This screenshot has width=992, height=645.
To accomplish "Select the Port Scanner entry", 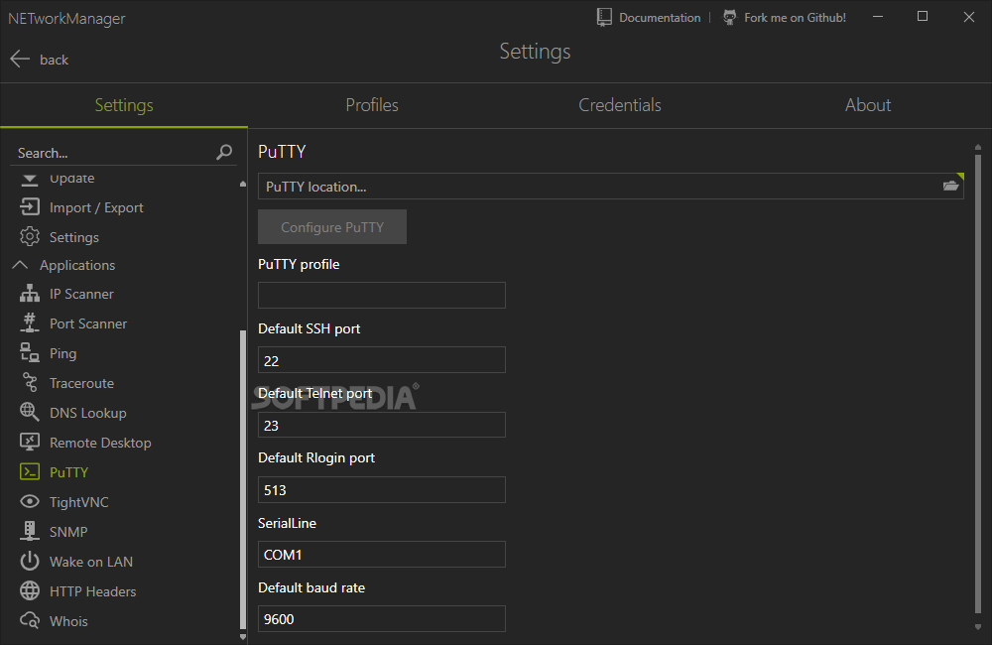I will pyautogui.click(x=88, y=323).
